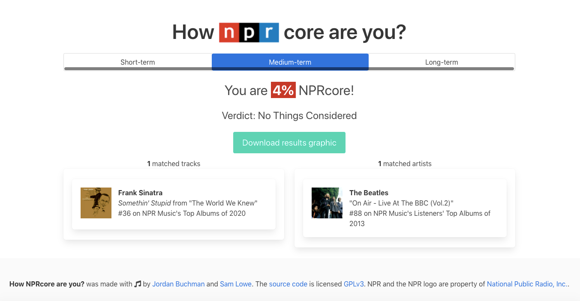The width and height of the screenshot is (580, 301).
Task: Switch to the Short-term tab
Action: tap(138, 62)
